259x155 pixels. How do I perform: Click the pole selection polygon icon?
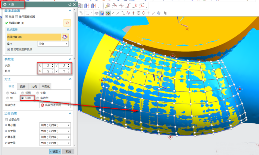[65, 37]
